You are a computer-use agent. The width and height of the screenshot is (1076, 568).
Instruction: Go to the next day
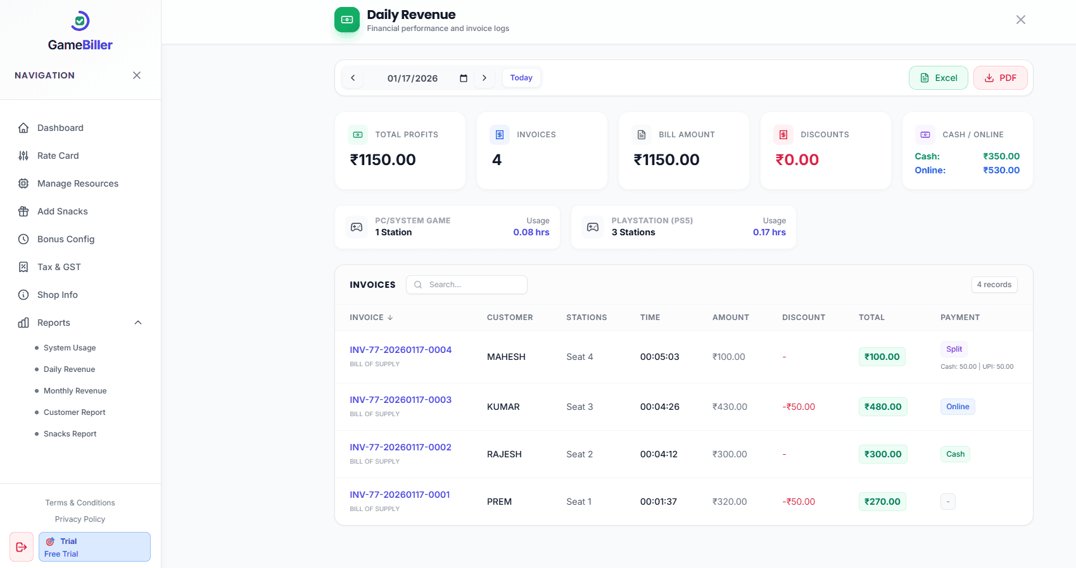[484, 78]
